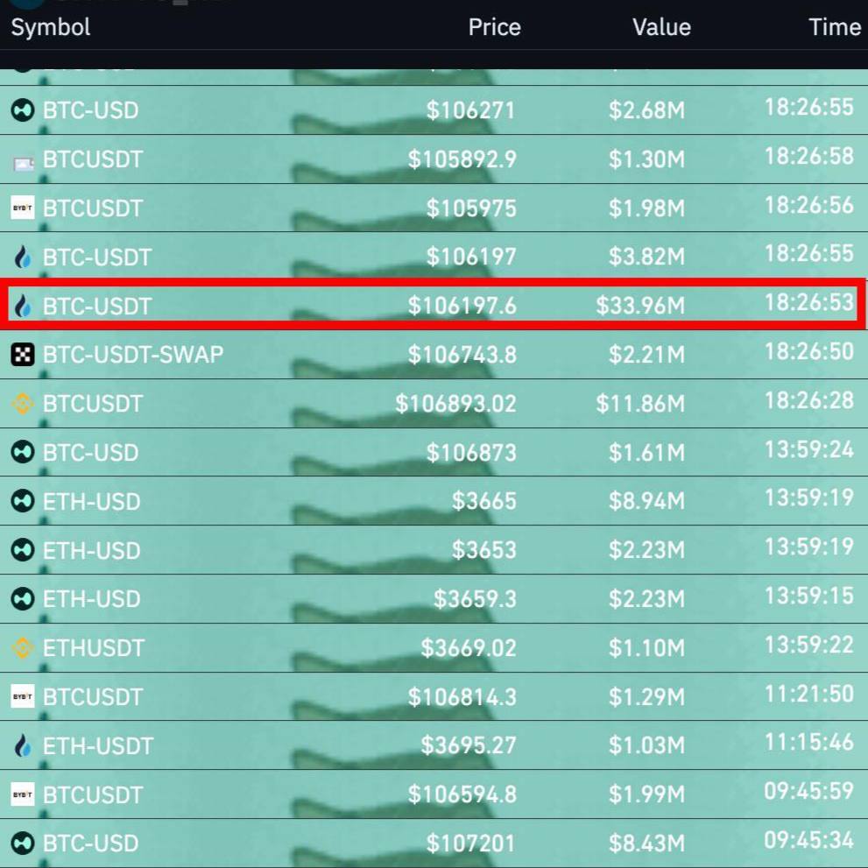Viewport: 868px width, 868px height.
Task: Click price $105975
Action: click(x=471, y=208)
